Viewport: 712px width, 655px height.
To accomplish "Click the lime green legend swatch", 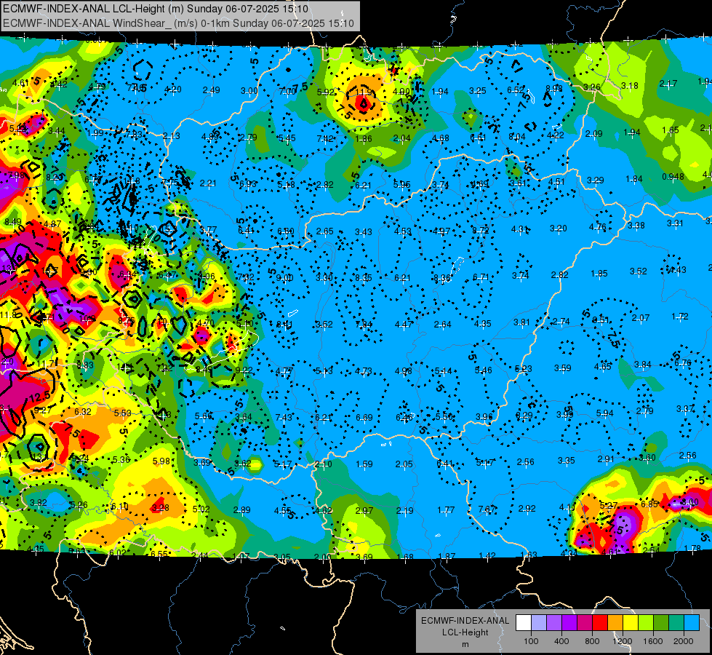I will (646, 623).
